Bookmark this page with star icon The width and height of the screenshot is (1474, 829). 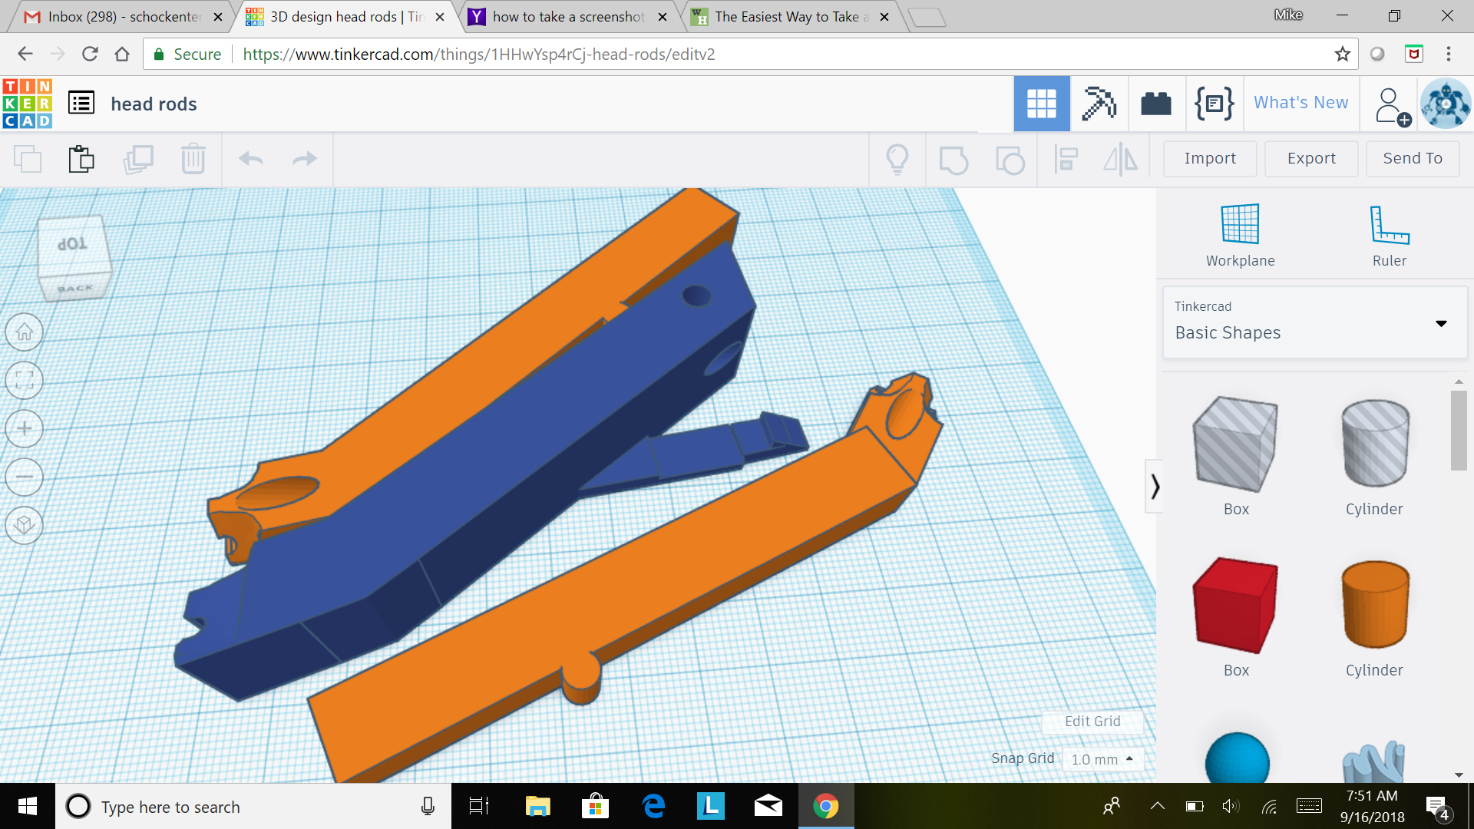click(1342, 54)
